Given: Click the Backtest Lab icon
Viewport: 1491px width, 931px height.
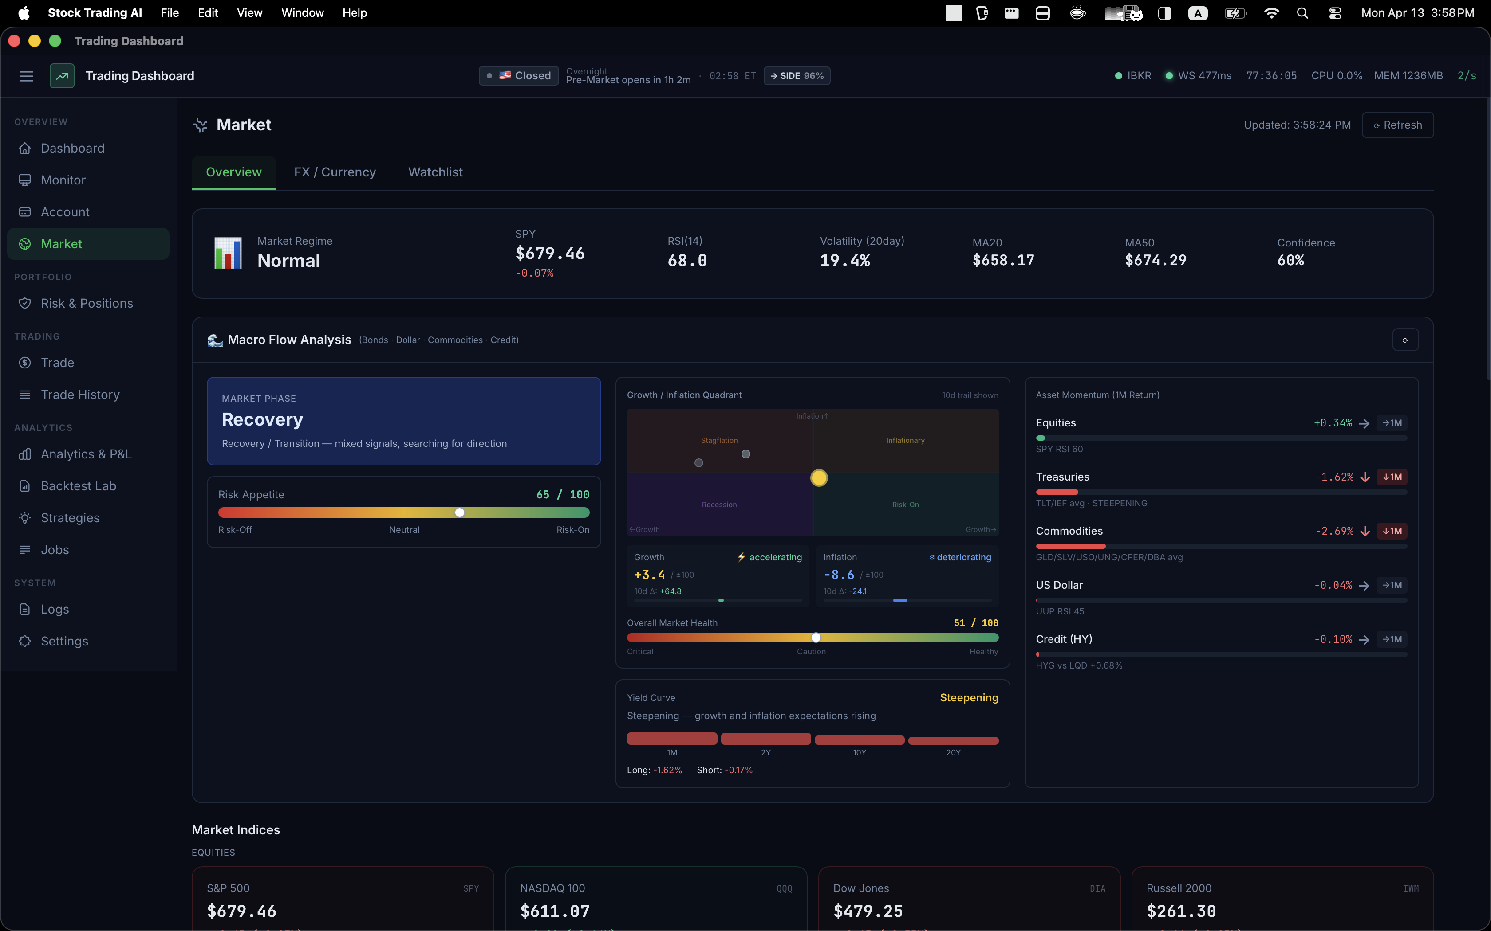Looking at the screenshot, I should click(25, 486).
